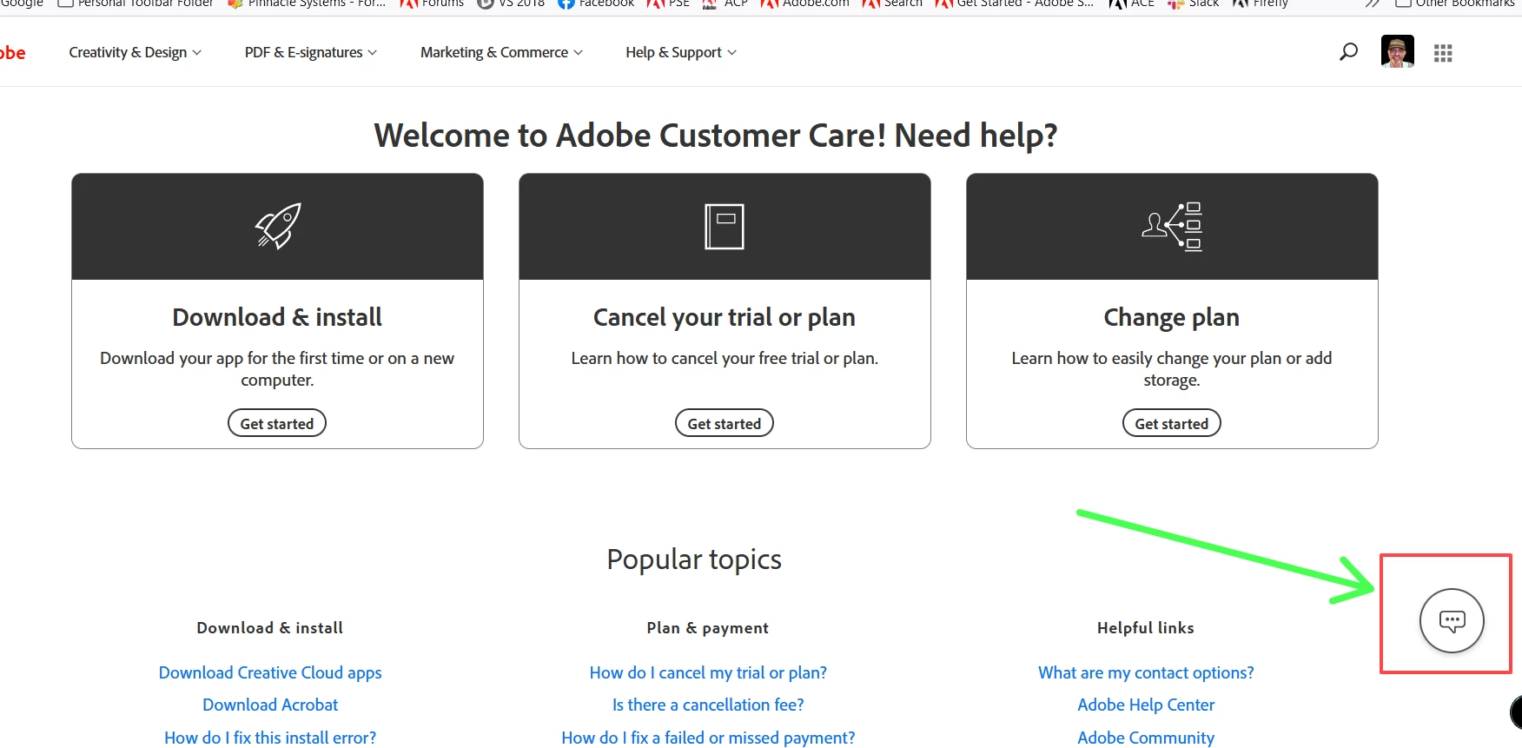
Task: Open Download Creative Cloud apps link
Action: pyautogui.click(x=270, y=672)
